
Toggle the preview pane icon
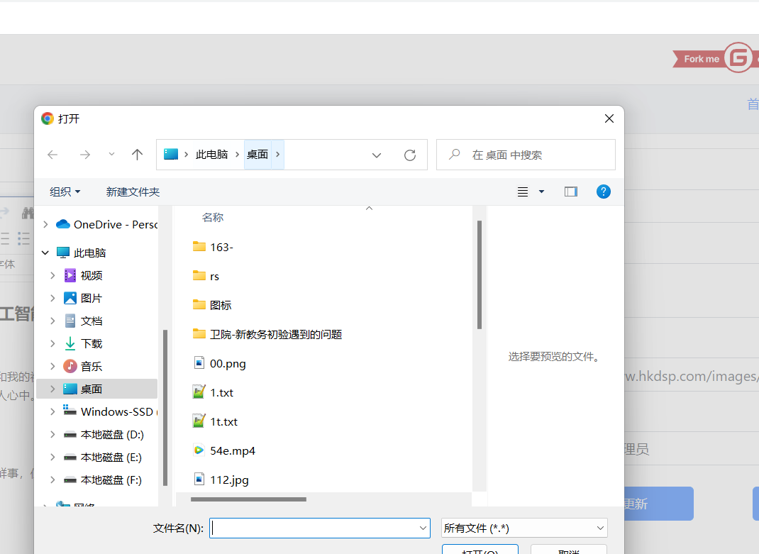571,192
